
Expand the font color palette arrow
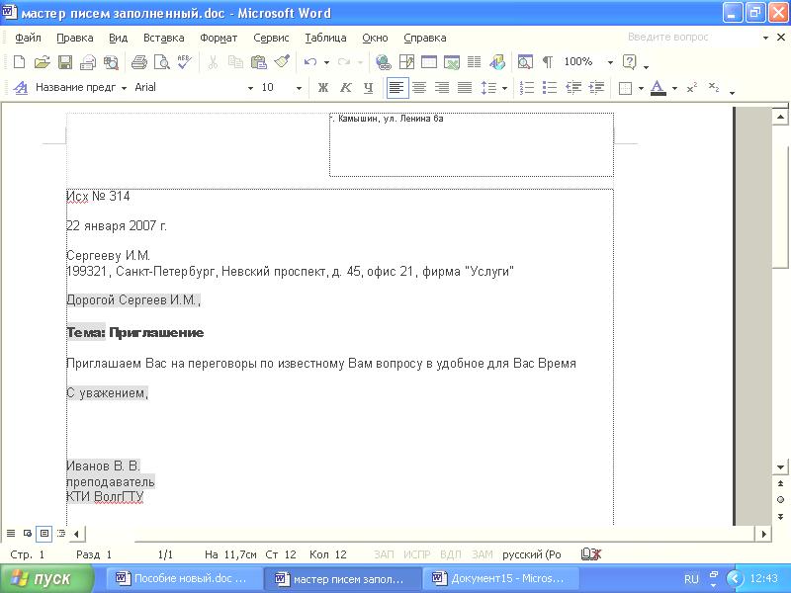coord(674,88)
